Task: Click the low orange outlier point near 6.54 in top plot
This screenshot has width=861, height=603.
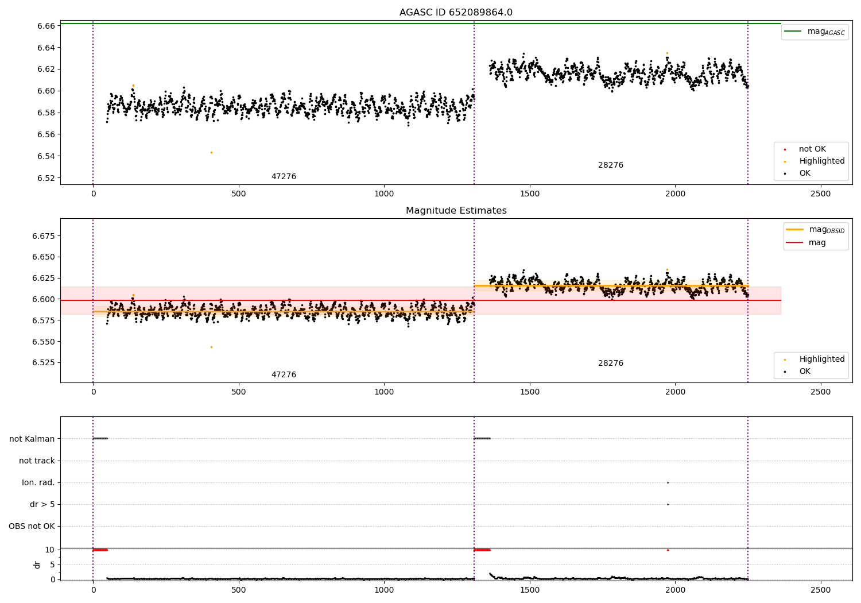Action: tap(211, 152)
